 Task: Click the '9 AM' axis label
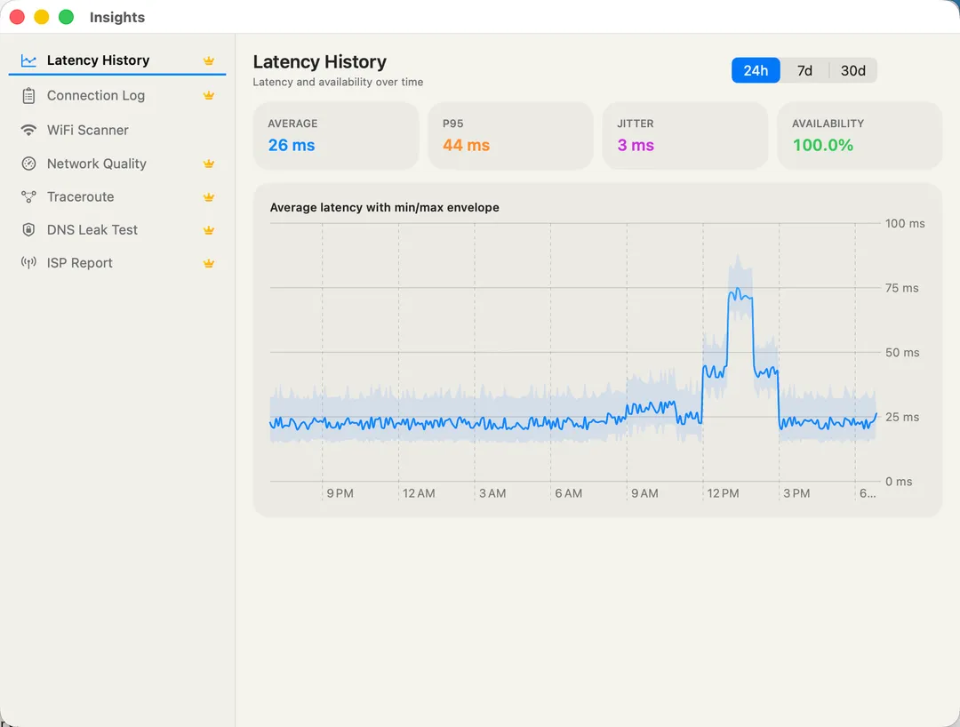(x=644, y=493)
